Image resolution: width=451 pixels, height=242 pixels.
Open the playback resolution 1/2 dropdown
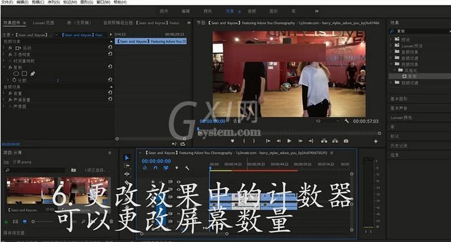327,121
